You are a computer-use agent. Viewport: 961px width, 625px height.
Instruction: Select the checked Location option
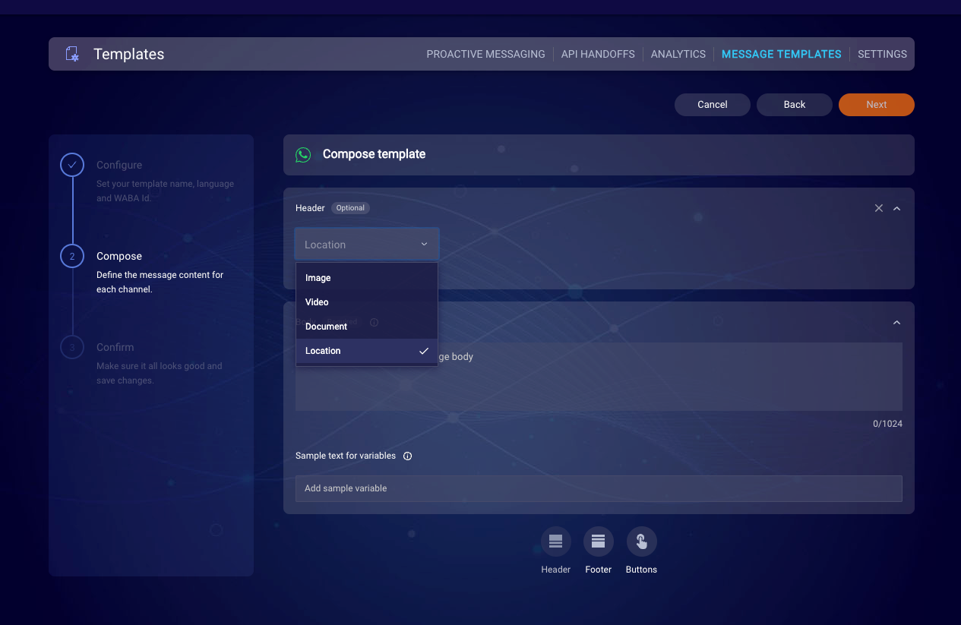click(x=367, y=351)
